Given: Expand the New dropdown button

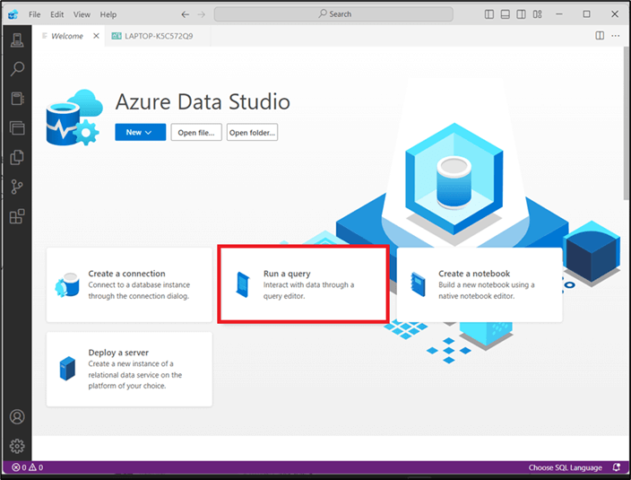Looking at the screenshot, I should [x=140, y=132].
